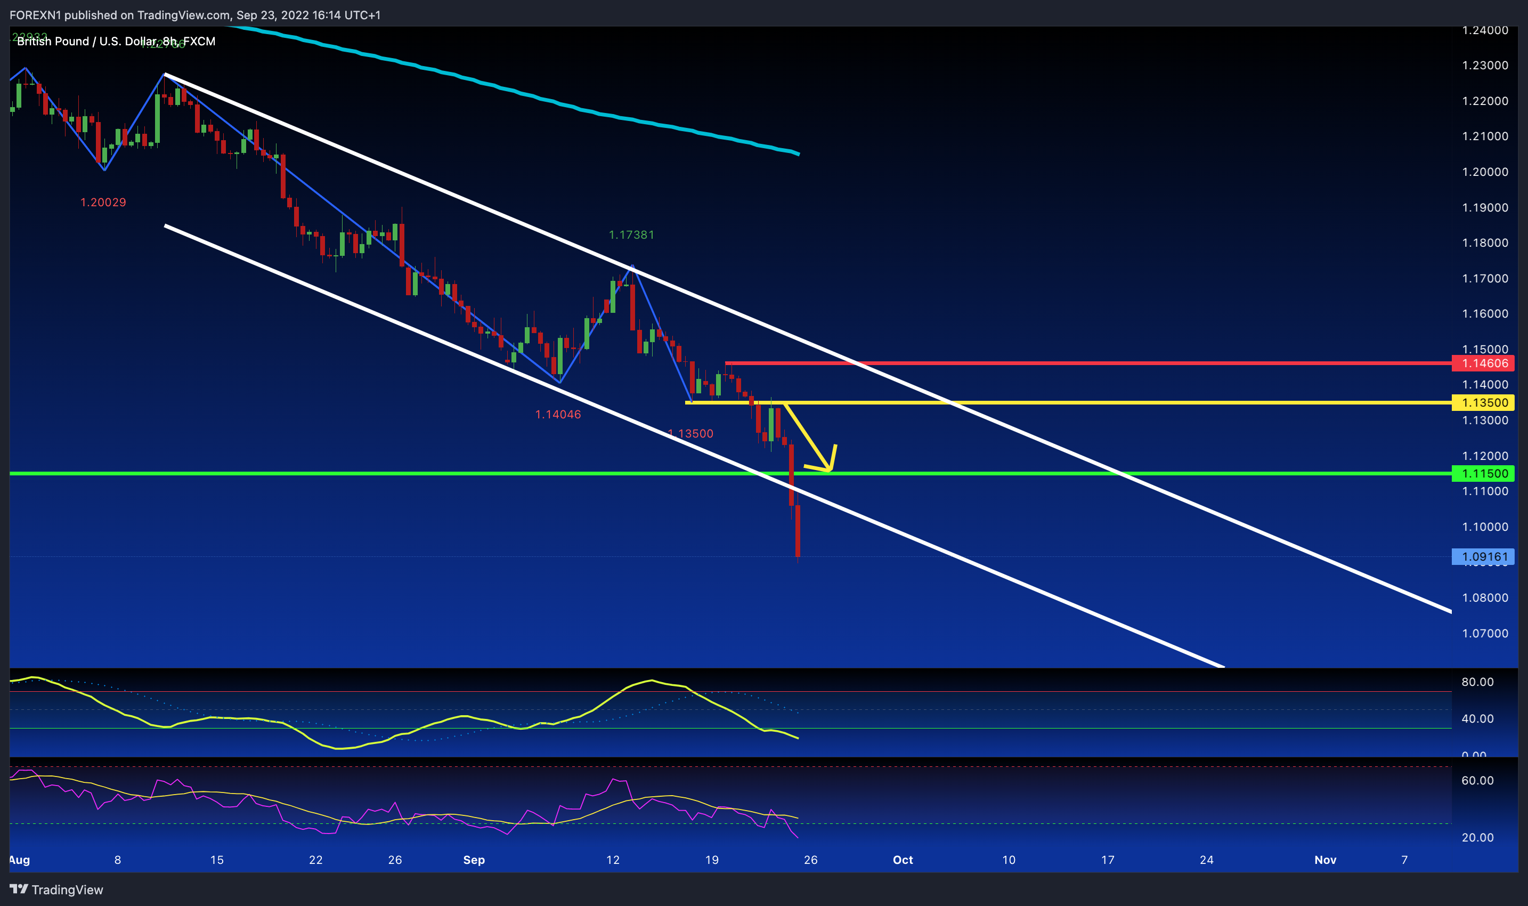Click the red 1.14606 price tag
The height and width of the screenshot is (906, 1528).
coord(1482,363)
